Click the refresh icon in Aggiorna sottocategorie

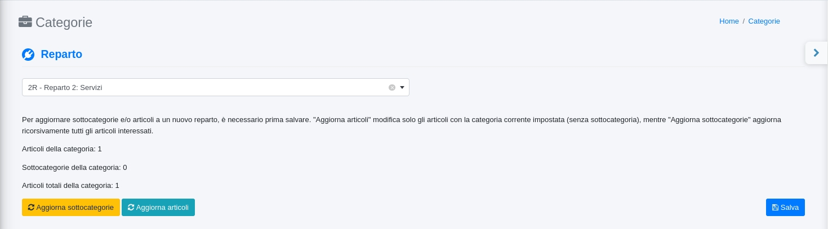click(31, 208)
